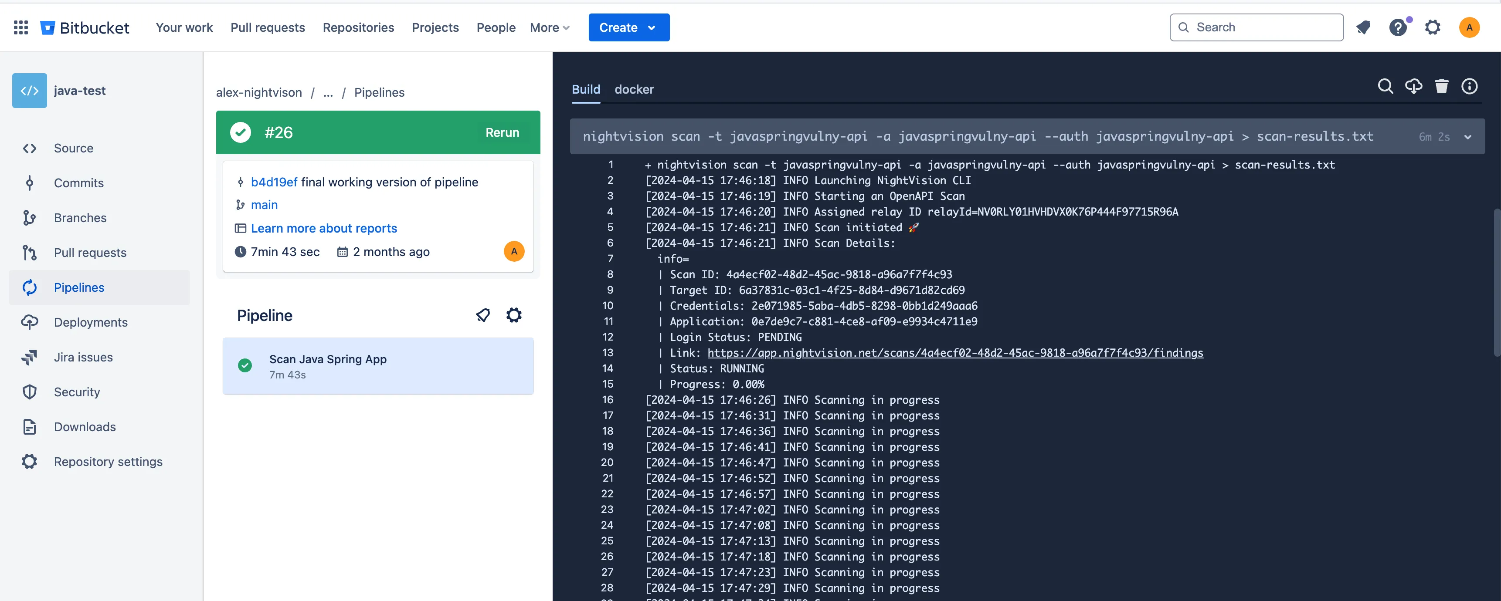The image size is (1501, 601).
Task: Click the Pipelines sidebar icon
Action: (30, 288)
